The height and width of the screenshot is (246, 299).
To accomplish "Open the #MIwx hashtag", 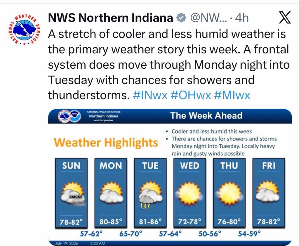I will (x=232, y=95).
